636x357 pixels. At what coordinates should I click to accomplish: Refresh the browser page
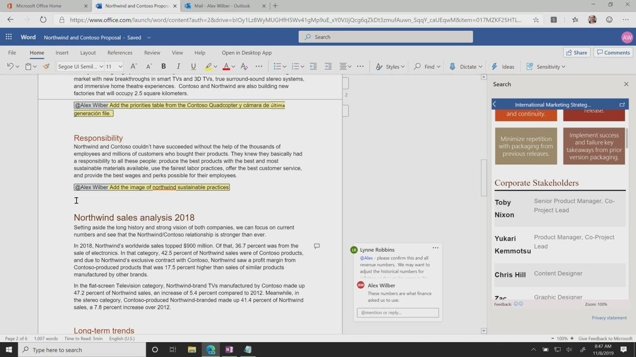[x=43, y=20]
